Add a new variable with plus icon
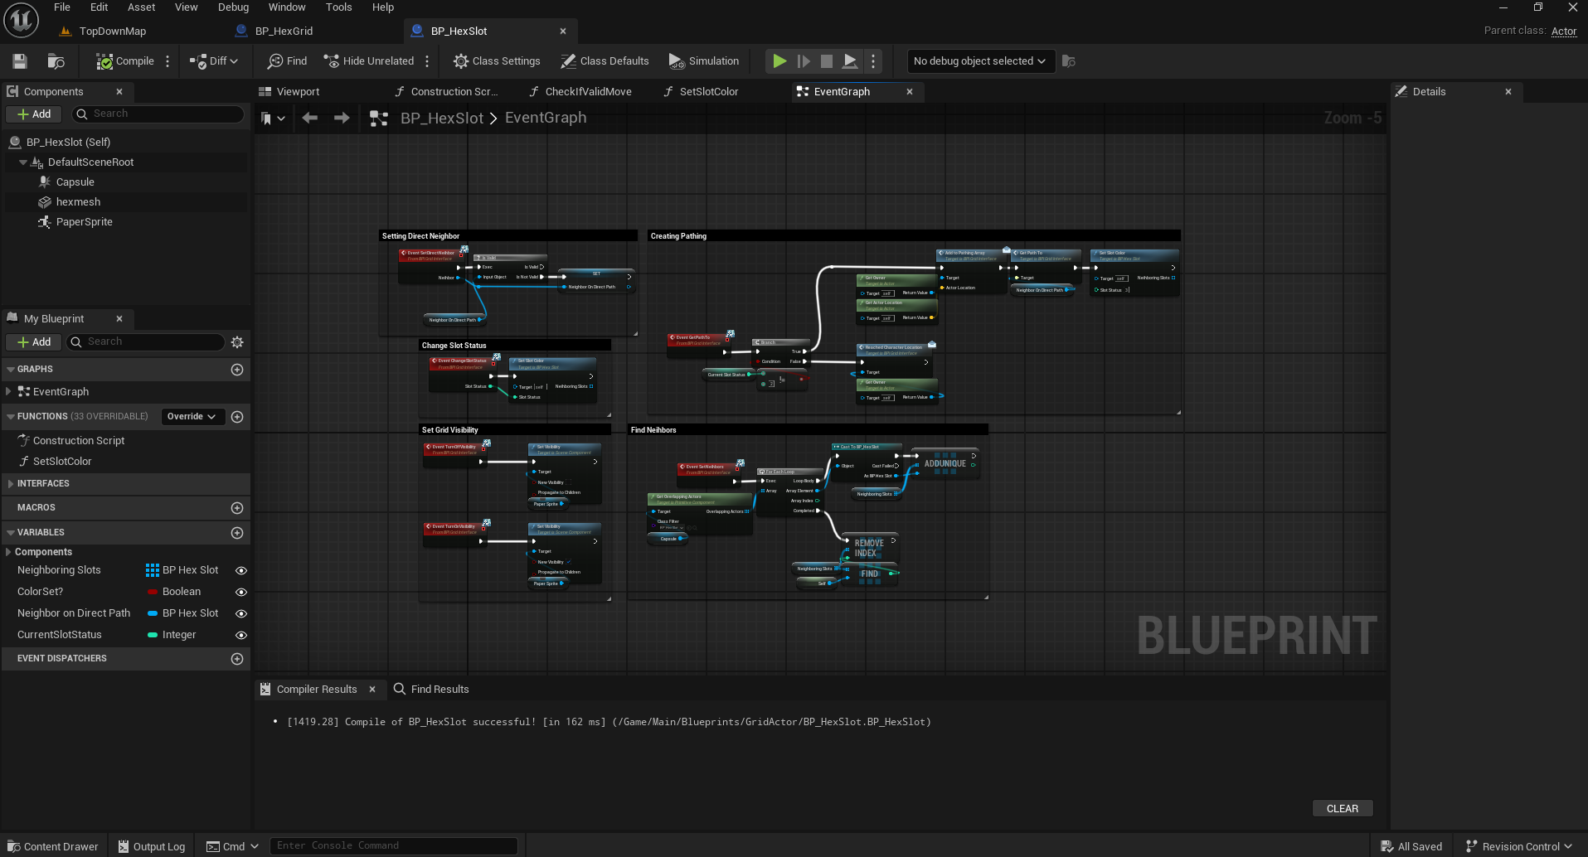The image size is (1588, 857). pos(237,533)
